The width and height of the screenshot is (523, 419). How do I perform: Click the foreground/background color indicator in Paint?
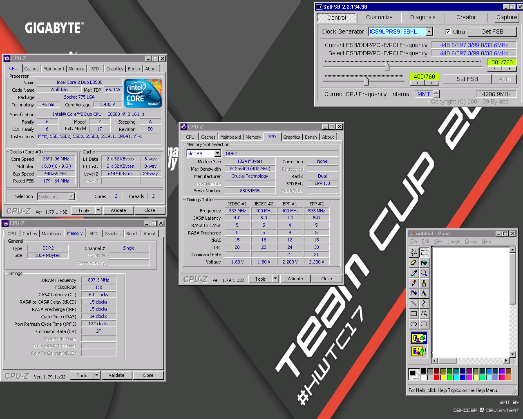coord(414,374)
